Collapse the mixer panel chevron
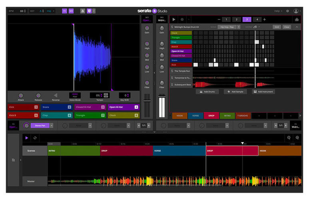The height and width of the screenshot is (200, 309). click(154, 73)
